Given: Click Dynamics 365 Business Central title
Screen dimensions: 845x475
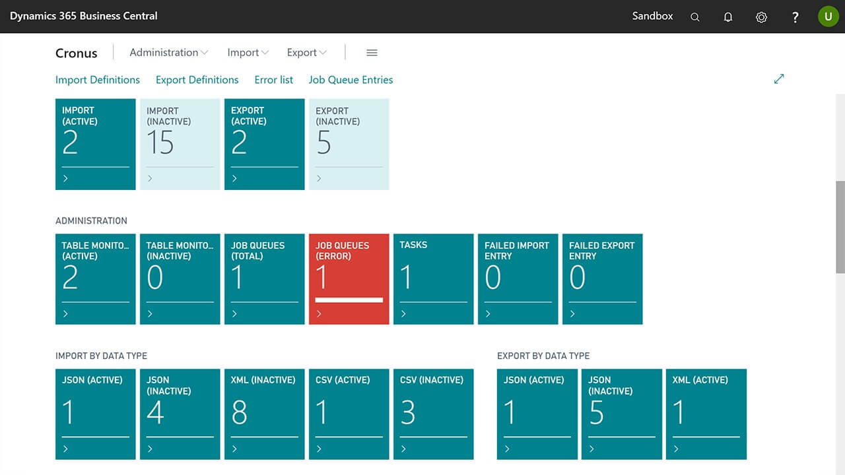Looking at the screenshot, I should [x=84, y=16].
